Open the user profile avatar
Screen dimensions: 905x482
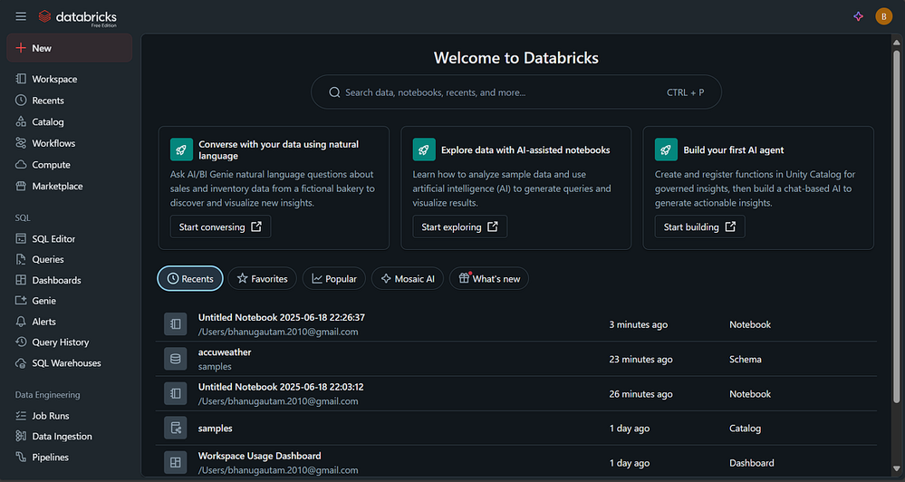pos(883,16)
